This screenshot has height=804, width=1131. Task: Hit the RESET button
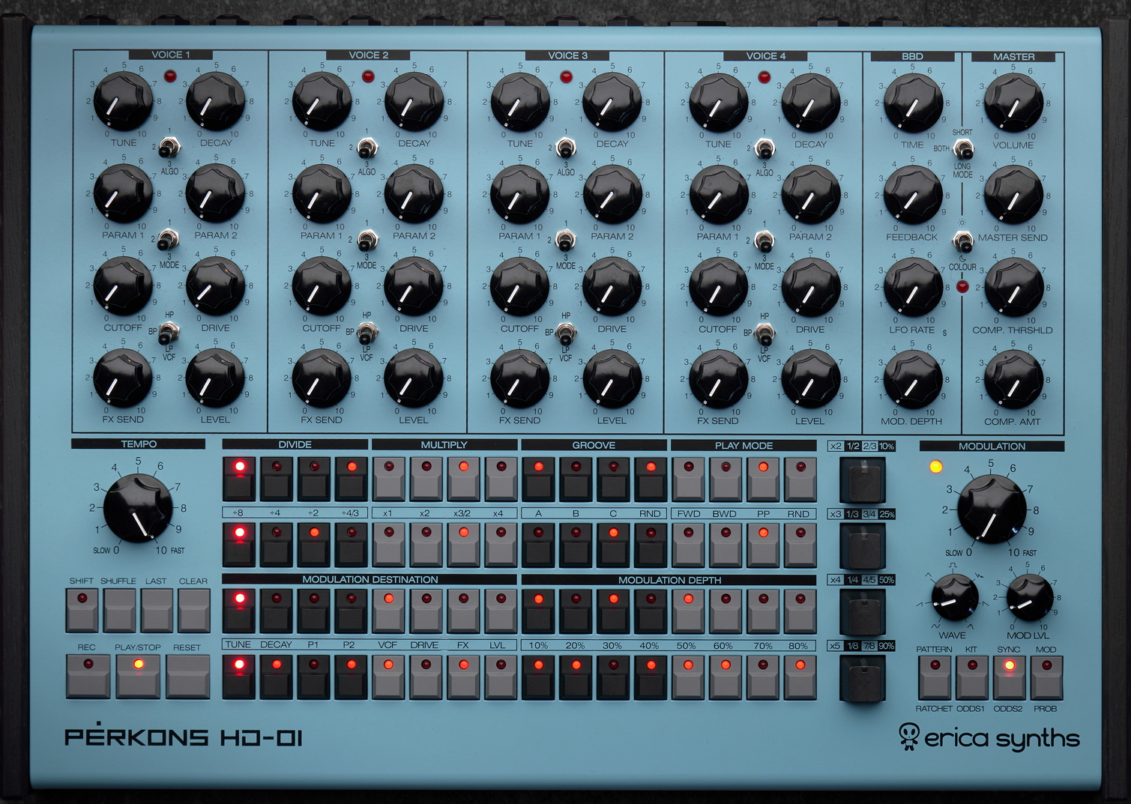[x=186, y=675]
